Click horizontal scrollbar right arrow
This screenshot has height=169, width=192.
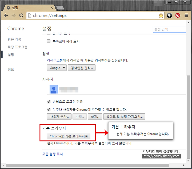pyautogui.click(x=184, y=166)
